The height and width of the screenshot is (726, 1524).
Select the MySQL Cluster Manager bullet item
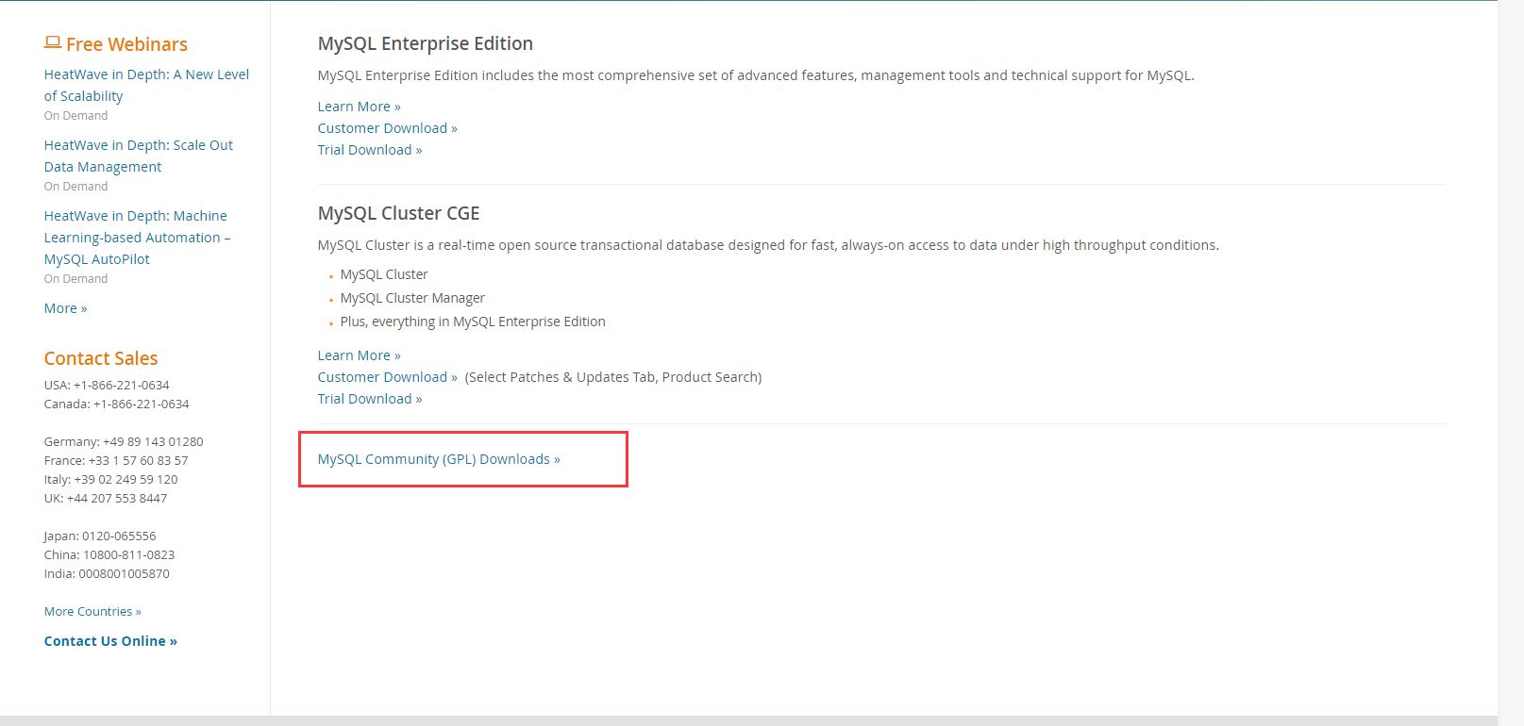(x=412, y=298)
